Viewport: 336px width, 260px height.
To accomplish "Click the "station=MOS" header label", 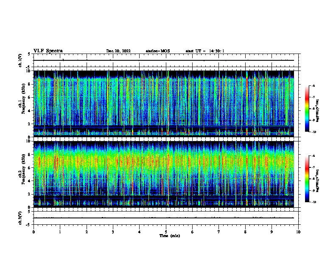I will pos(158,51).
